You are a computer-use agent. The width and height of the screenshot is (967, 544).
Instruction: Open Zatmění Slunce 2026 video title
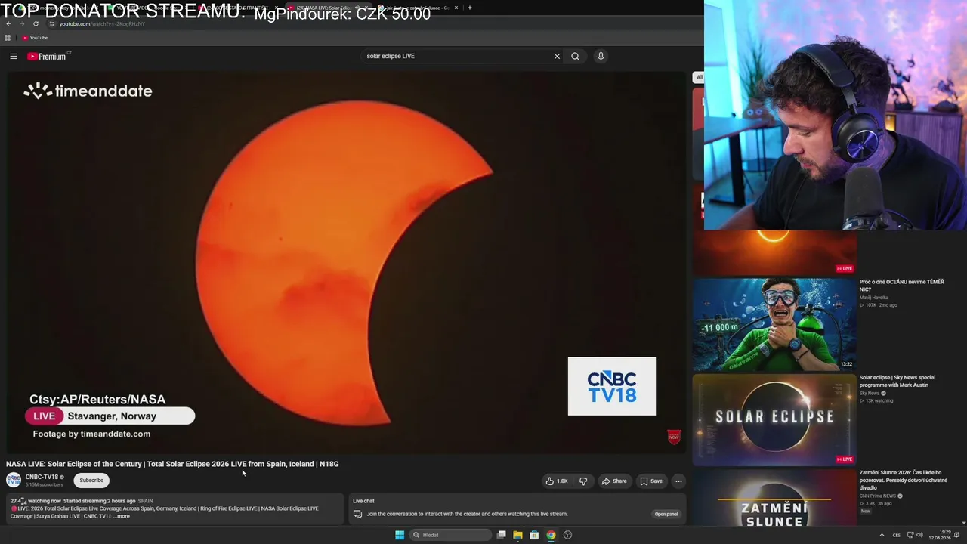pos(904,480)
